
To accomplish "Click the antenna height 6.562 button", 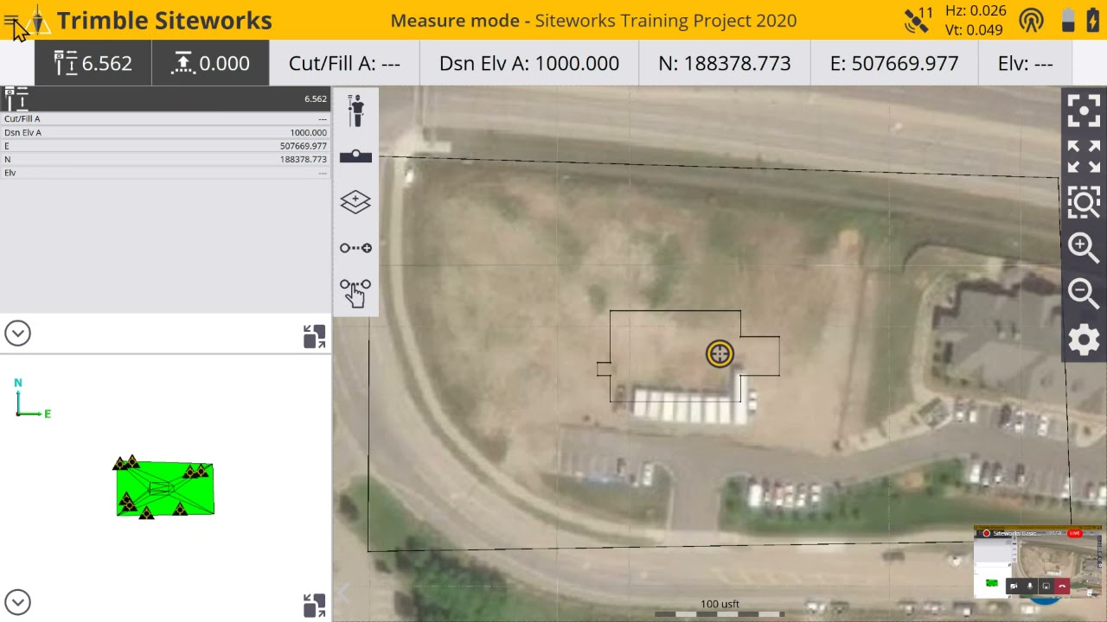I will pyautogui.click(x=92, y=62).
